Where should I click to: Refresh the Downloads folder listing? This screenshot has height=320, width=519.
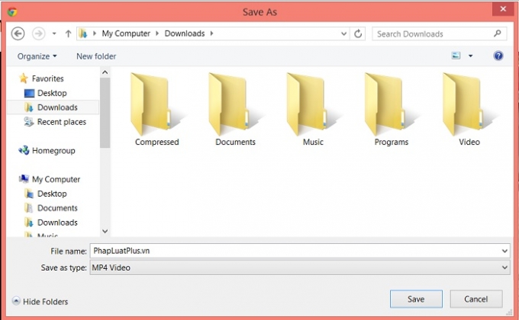click(x=359, y=34)
